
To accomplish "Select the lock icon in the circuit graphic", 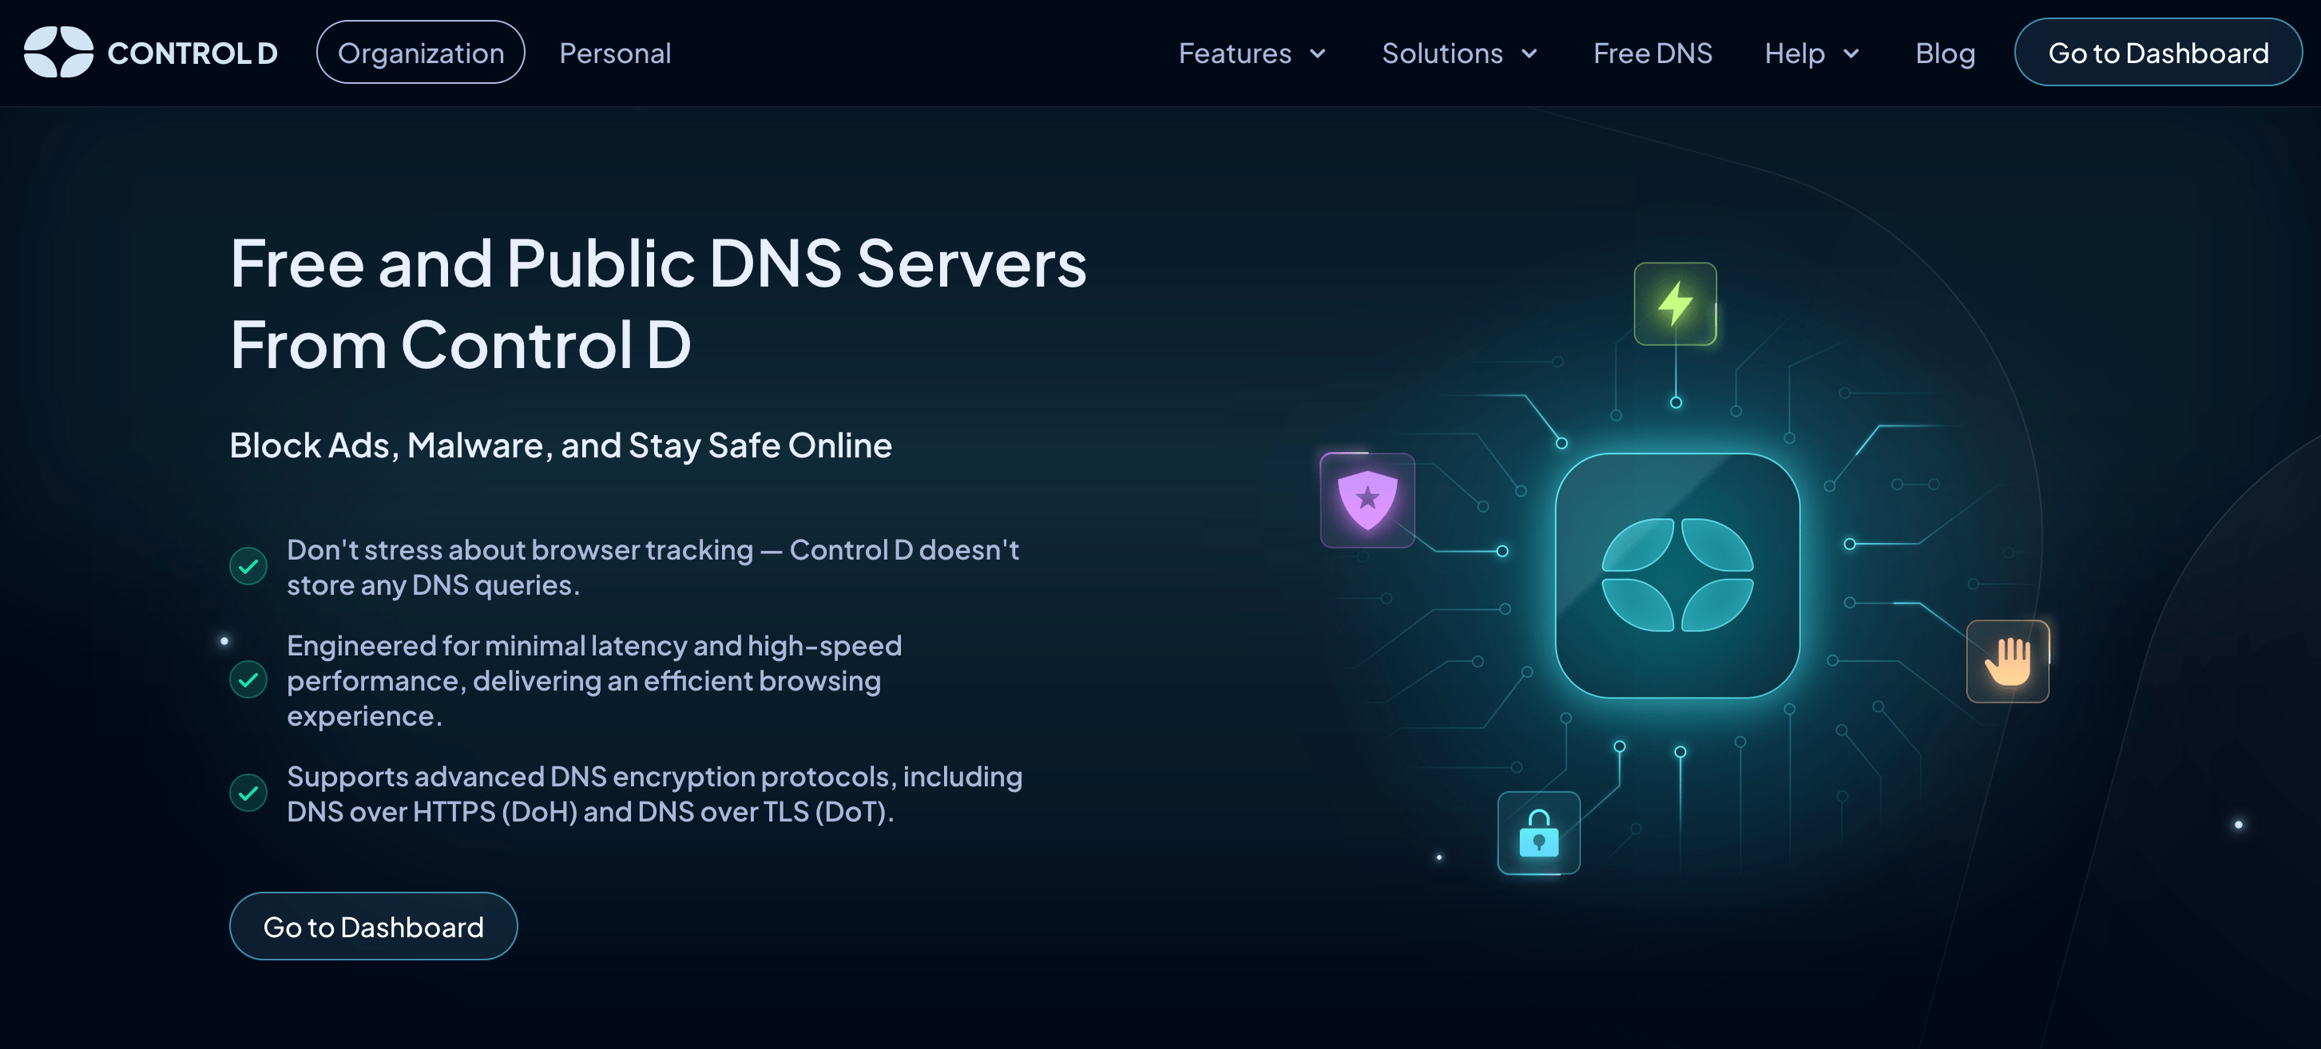I will point(1538,833).
